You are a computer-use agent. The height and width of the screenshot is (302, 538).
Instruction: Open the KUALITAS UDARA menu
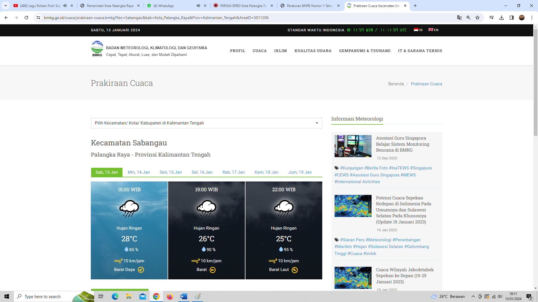coord(313,51)
